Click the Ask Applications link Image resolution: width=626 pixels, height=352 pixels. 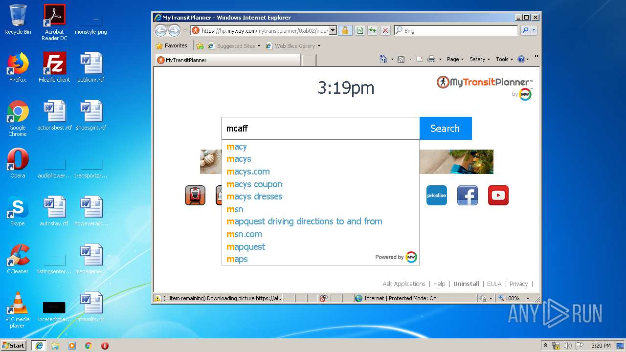(404, 284)
